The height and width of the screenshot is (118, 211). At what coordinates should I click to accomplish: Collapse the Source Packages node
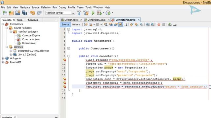point(7,28)
